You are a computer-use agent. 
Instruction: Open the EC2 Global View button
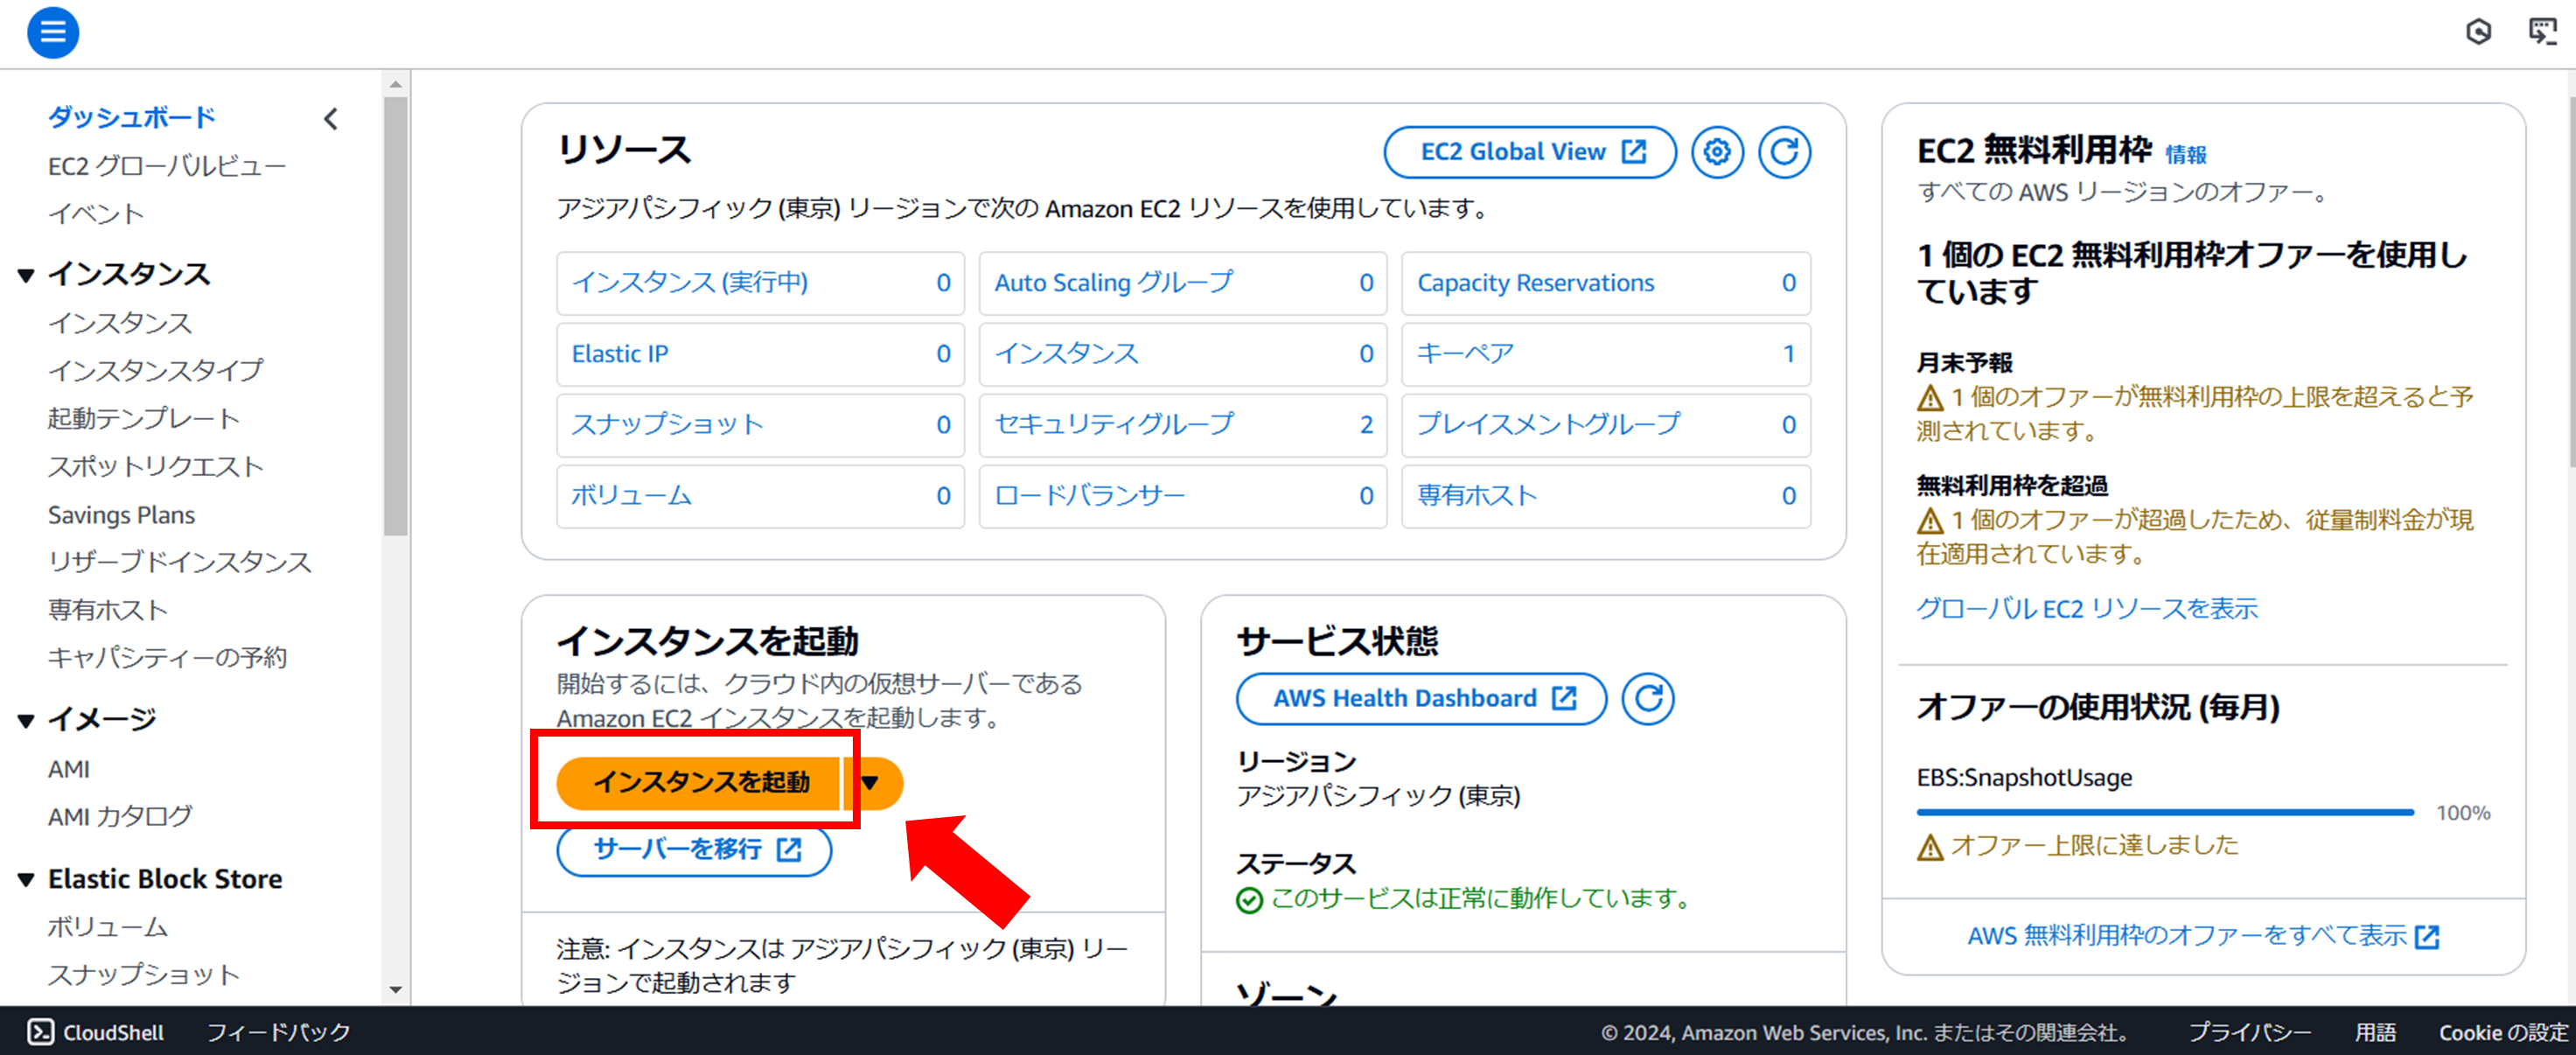[1529, 152]
